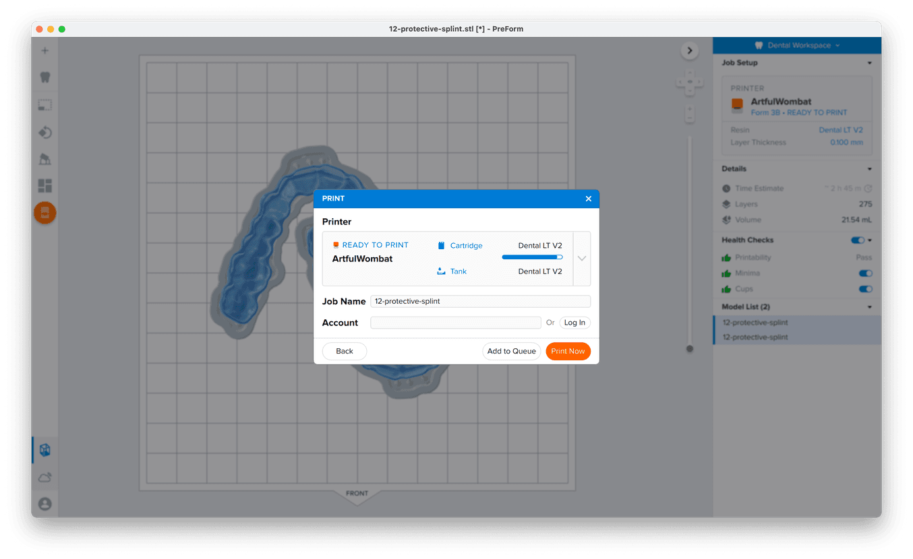Image resolution: width=913 pixels, height=559 pixels.
Task: Click the Add to Queue button
Action: [x=511, y=351]
